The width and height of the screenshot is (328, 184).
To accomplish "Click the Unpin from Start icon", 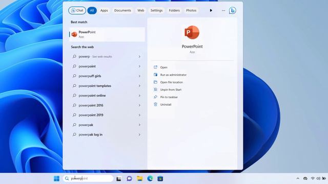I will click(x=155, y=89).
